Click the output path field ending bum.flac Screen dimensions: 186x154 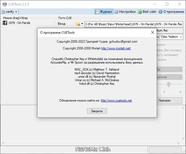[170, 30]
